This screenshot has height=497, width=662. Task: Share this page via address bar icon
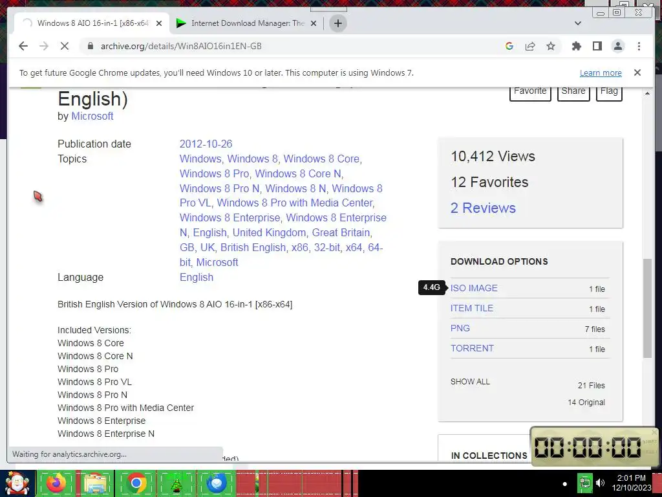[x=530, y=46]
